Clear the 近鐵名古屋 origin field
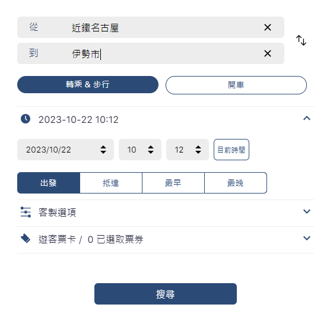 [268, 27]
